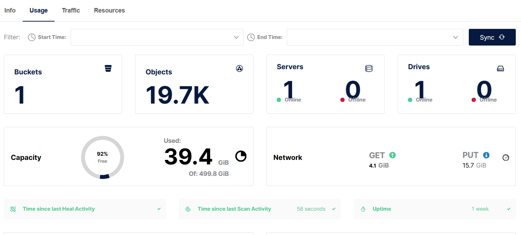Switch to the Info tab
Screen dimensions: 521x235
pos(10,10)
